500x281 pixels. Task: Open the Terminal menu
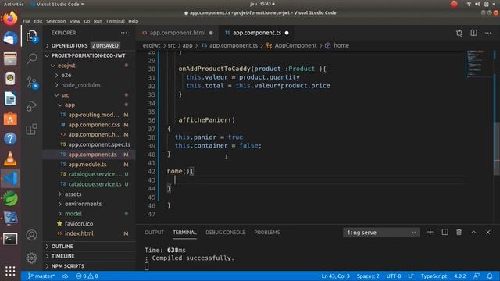coord(115,21)
